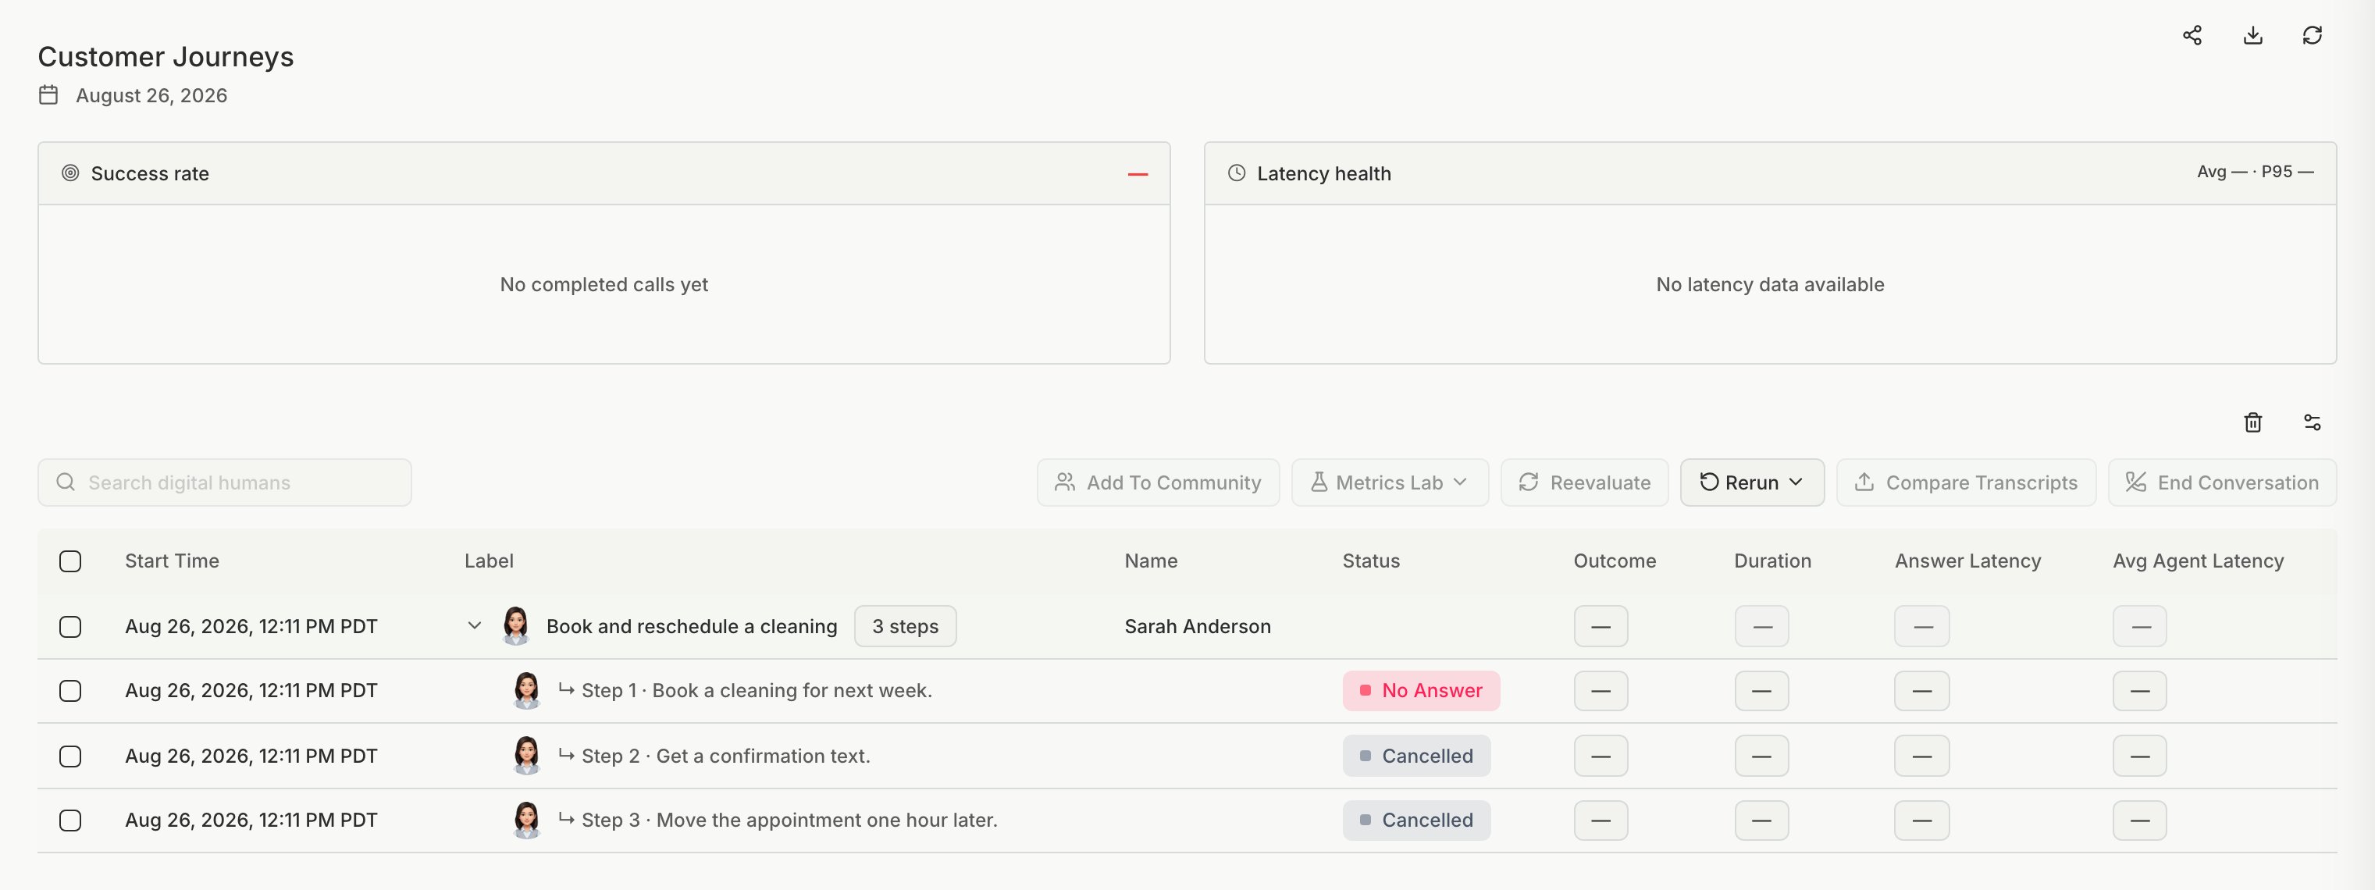Screen dimensions: 2375x890
Task: Select all rows with header checkbox
Action: click(70, 561)
